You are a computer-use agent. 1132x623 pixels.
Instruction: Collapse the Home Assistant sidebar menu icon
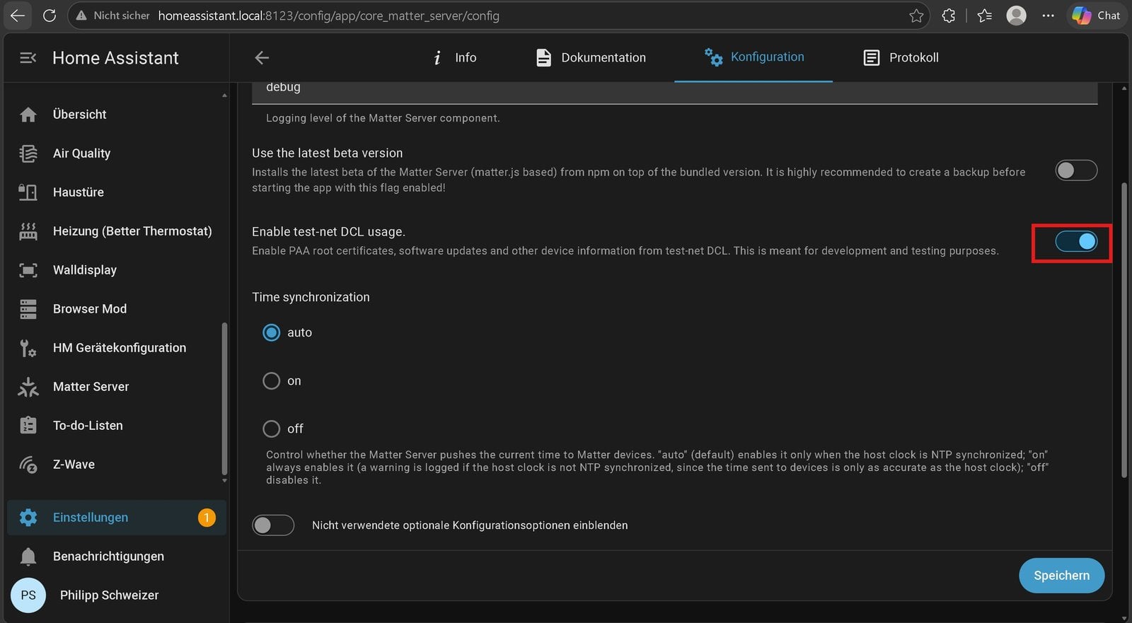pyautogui.click(x=28, y=58)
